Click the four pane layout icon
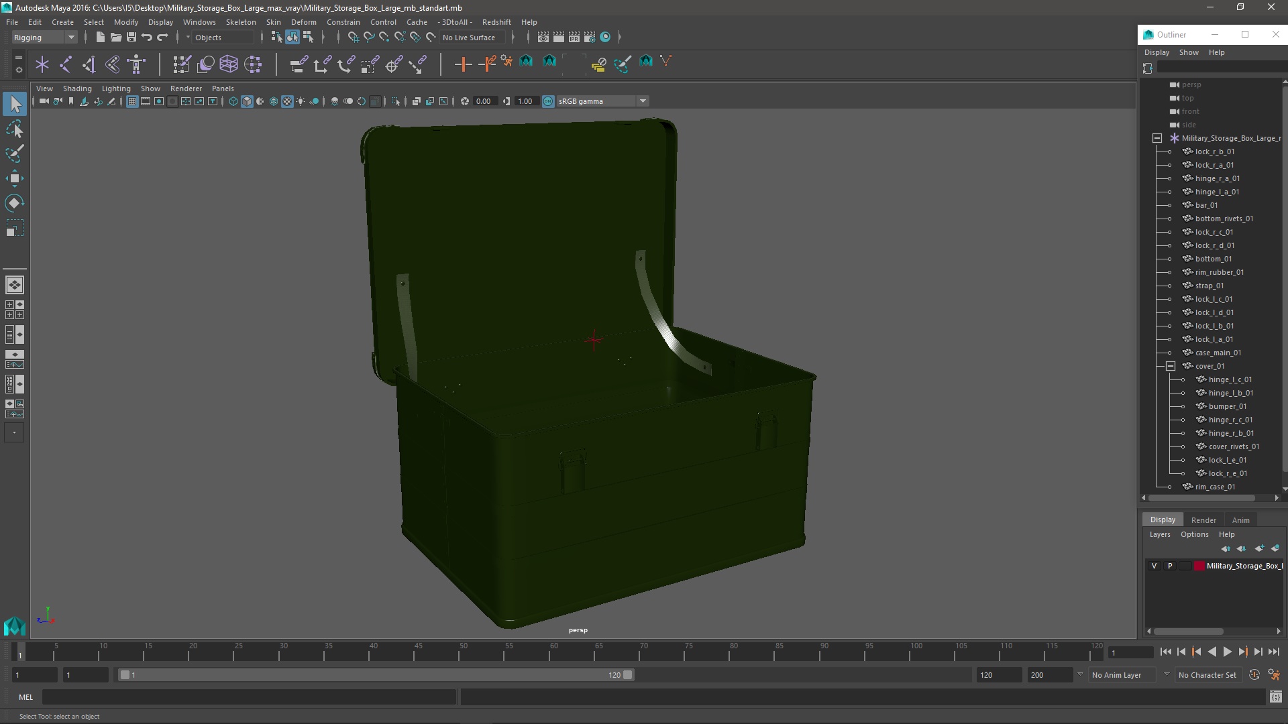 (15, 310)
